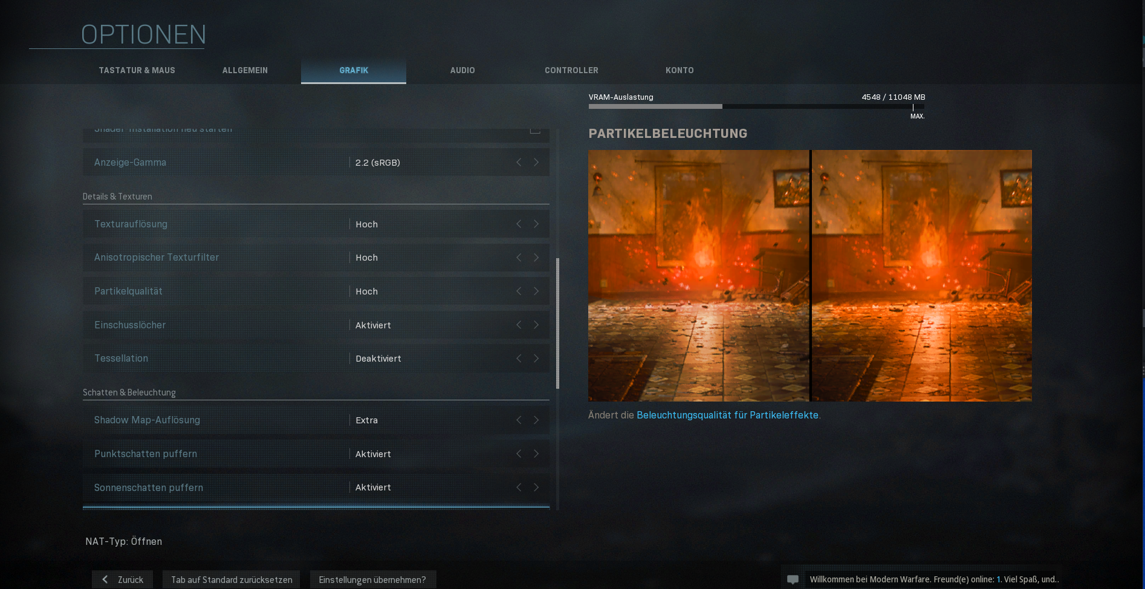1145x589 pixels.
Task: Increase Shadow Map-Auflösung with right arrow
Action: (536, 420)
